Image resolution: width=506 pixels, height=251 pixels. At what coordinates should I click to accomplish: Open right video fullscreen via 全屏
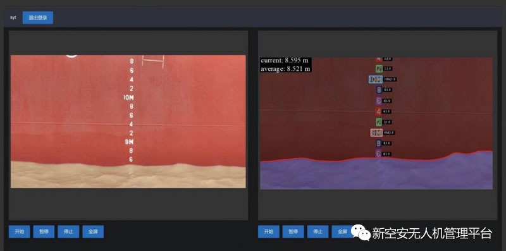(342, 231)
